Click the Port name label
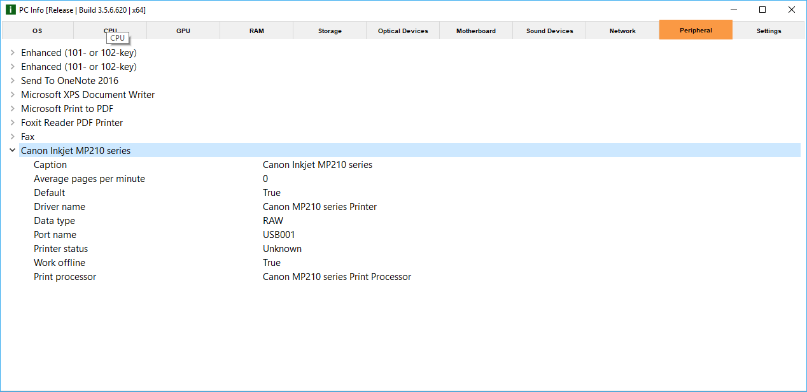The image size is (807, 392). tap(55, 235)
